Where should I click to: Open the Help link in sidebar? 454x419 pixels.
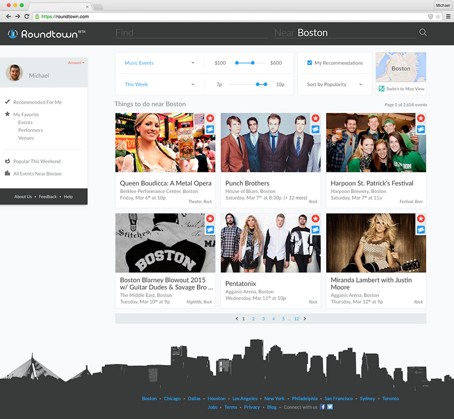coord(68,197)
